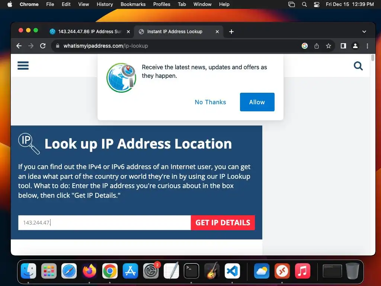Open the Chrome three-dot menu
Screen dimensions: 381x286
[367, 46]
